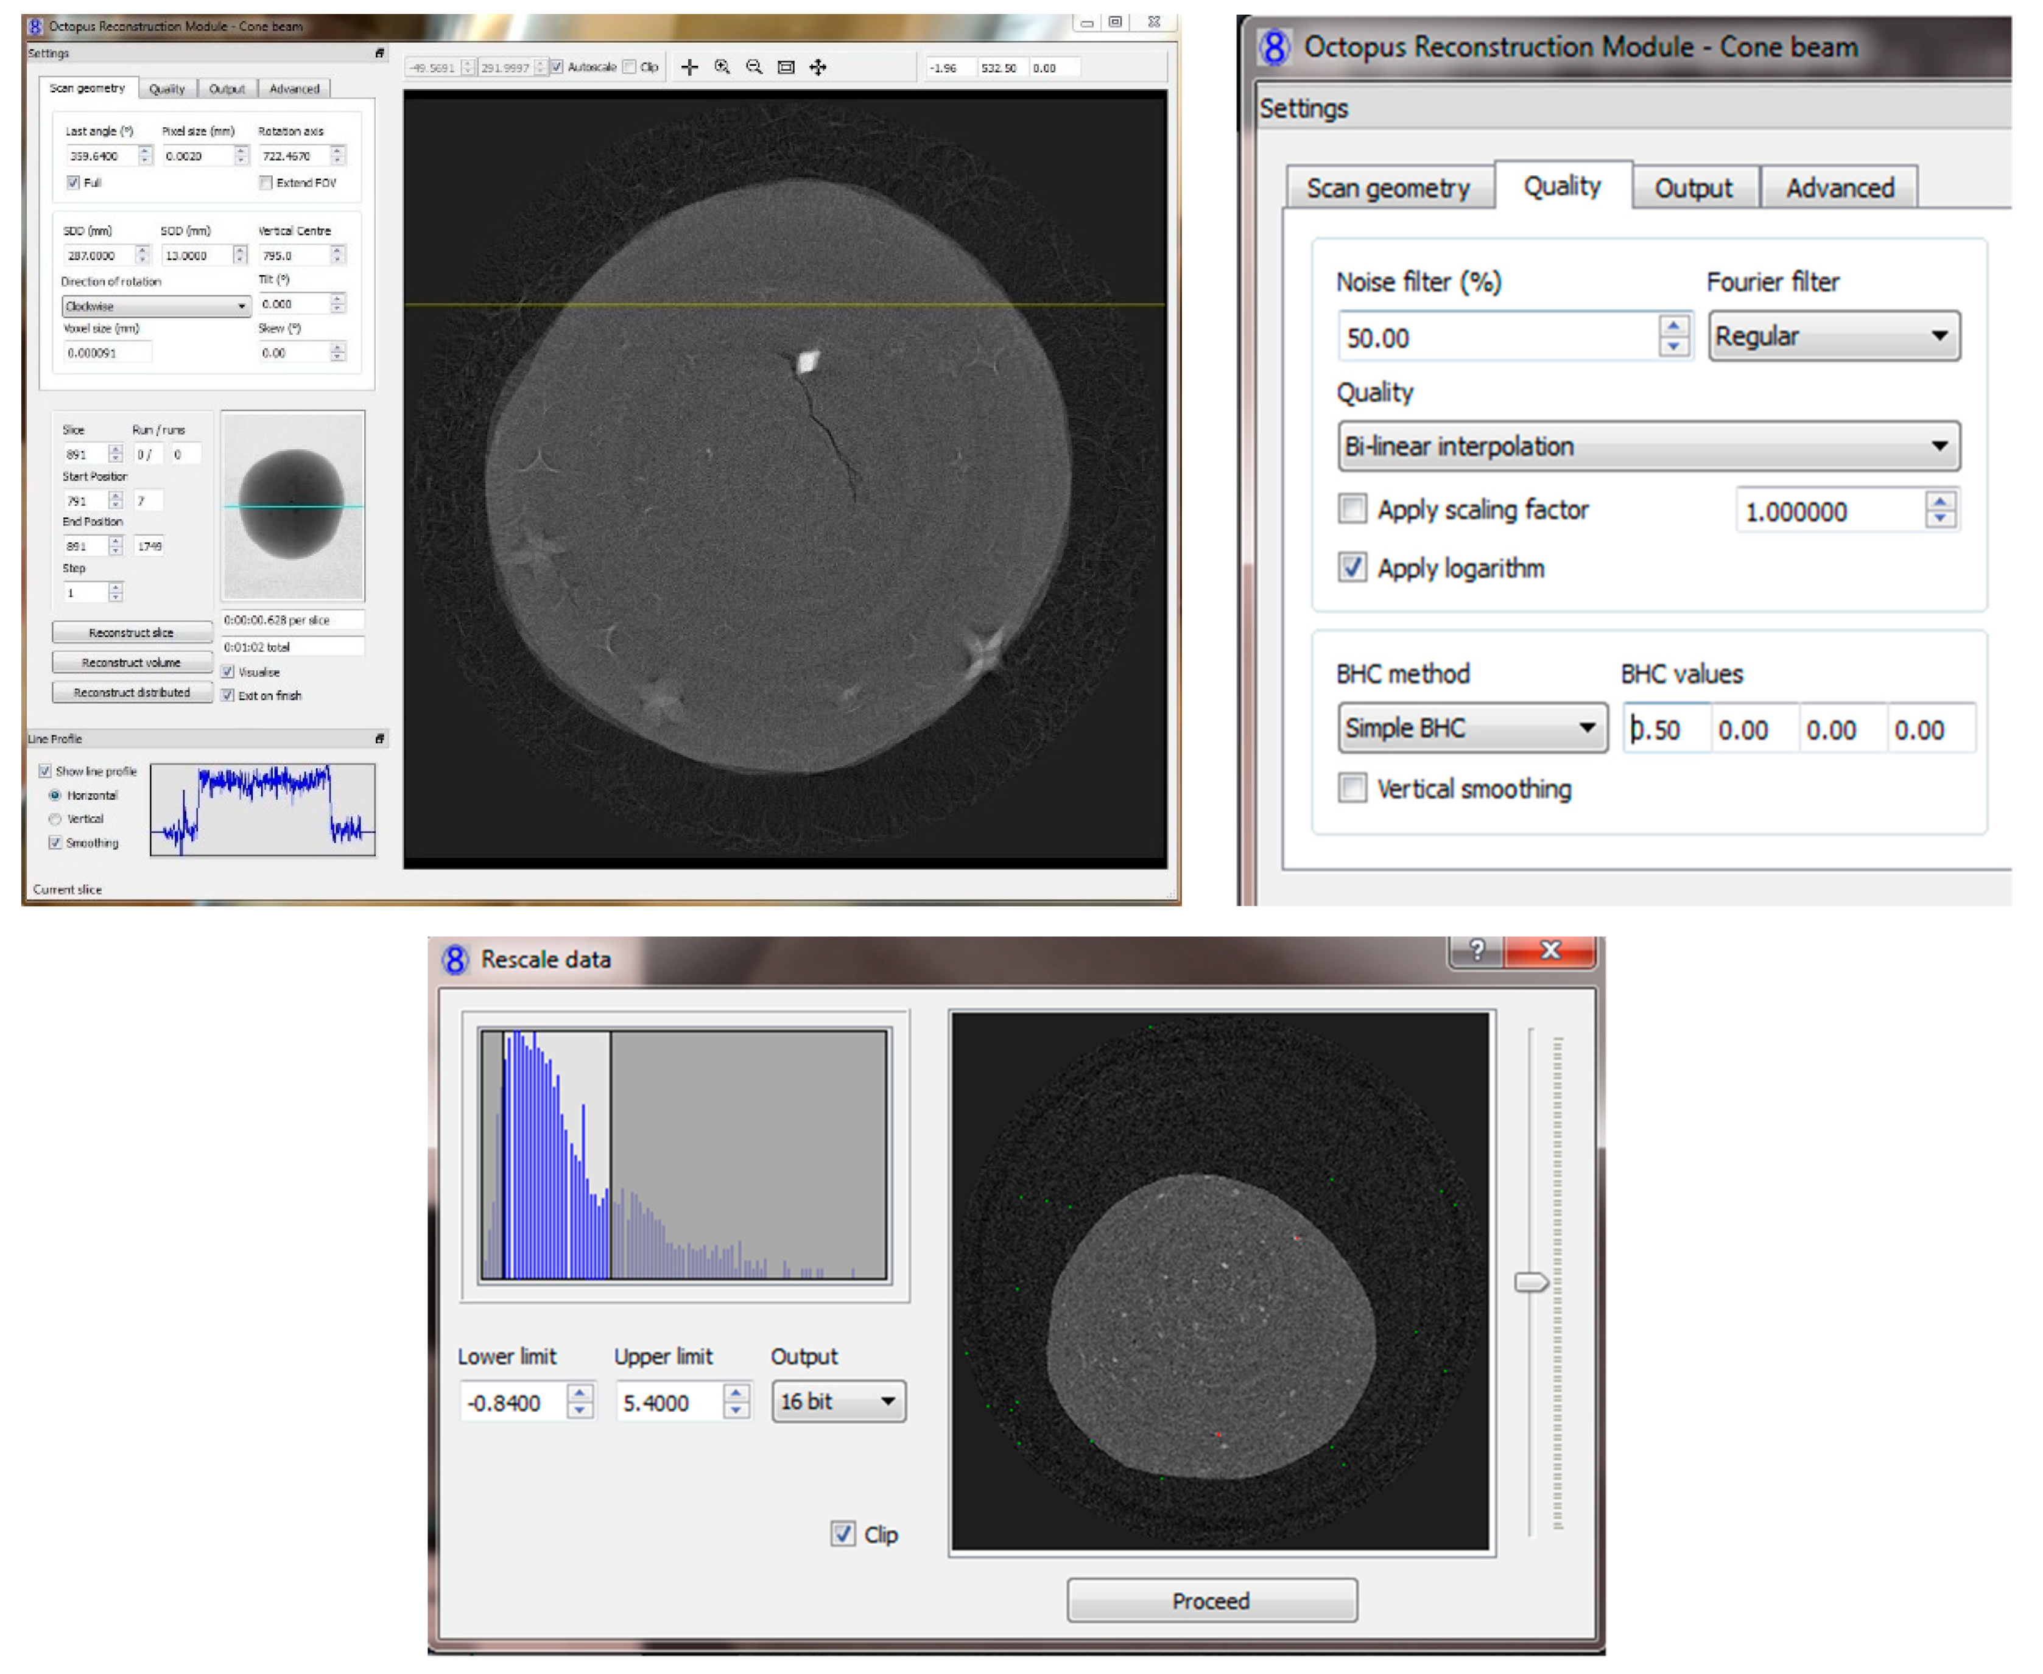Click the Reconstruct volume button
This screenshot has height=1674, width=2043.
(x=131, y=662)
